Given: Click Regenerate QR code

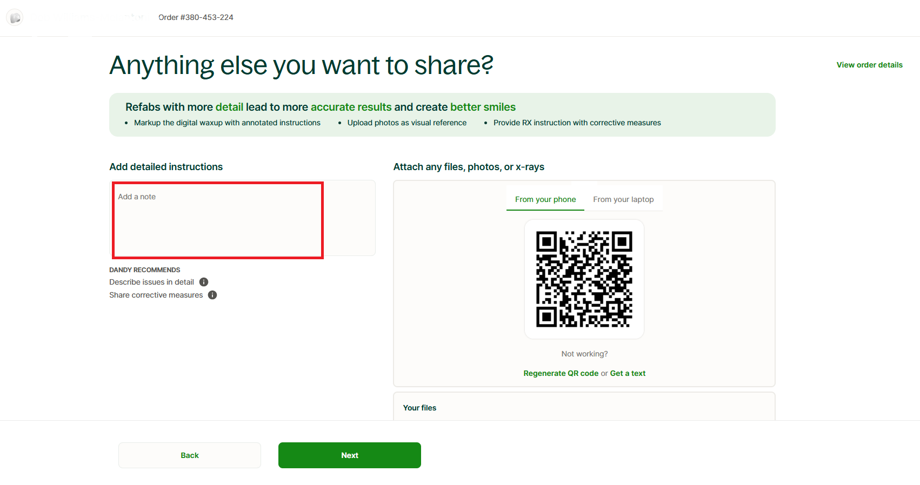Looking at the screenshot, I should 561,373.
